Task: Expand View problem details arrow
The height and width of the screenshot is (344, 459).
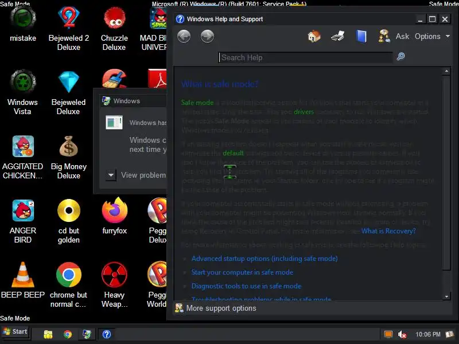Action: (x=111, y=175)
